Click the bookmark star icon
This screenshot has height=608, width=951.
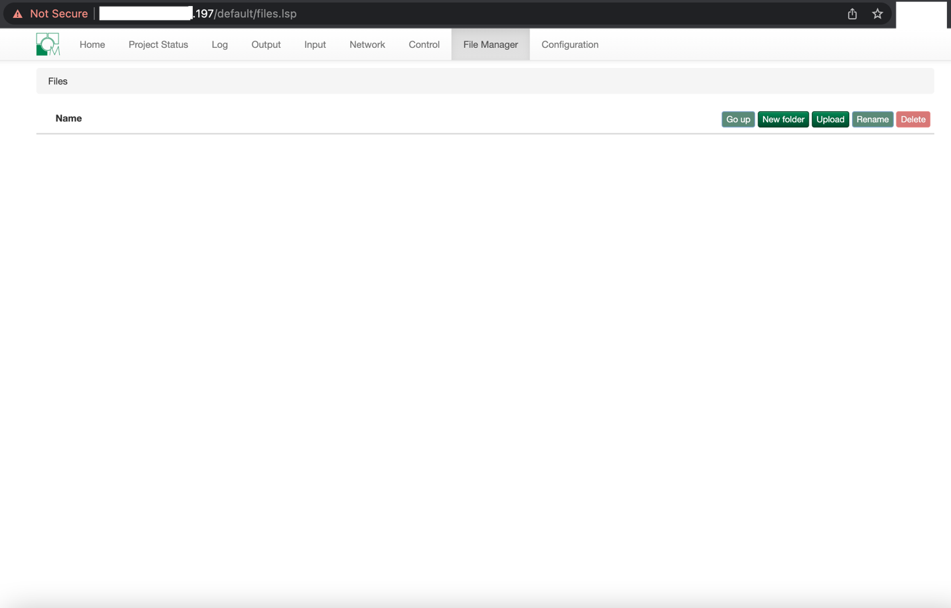point(877,13)
